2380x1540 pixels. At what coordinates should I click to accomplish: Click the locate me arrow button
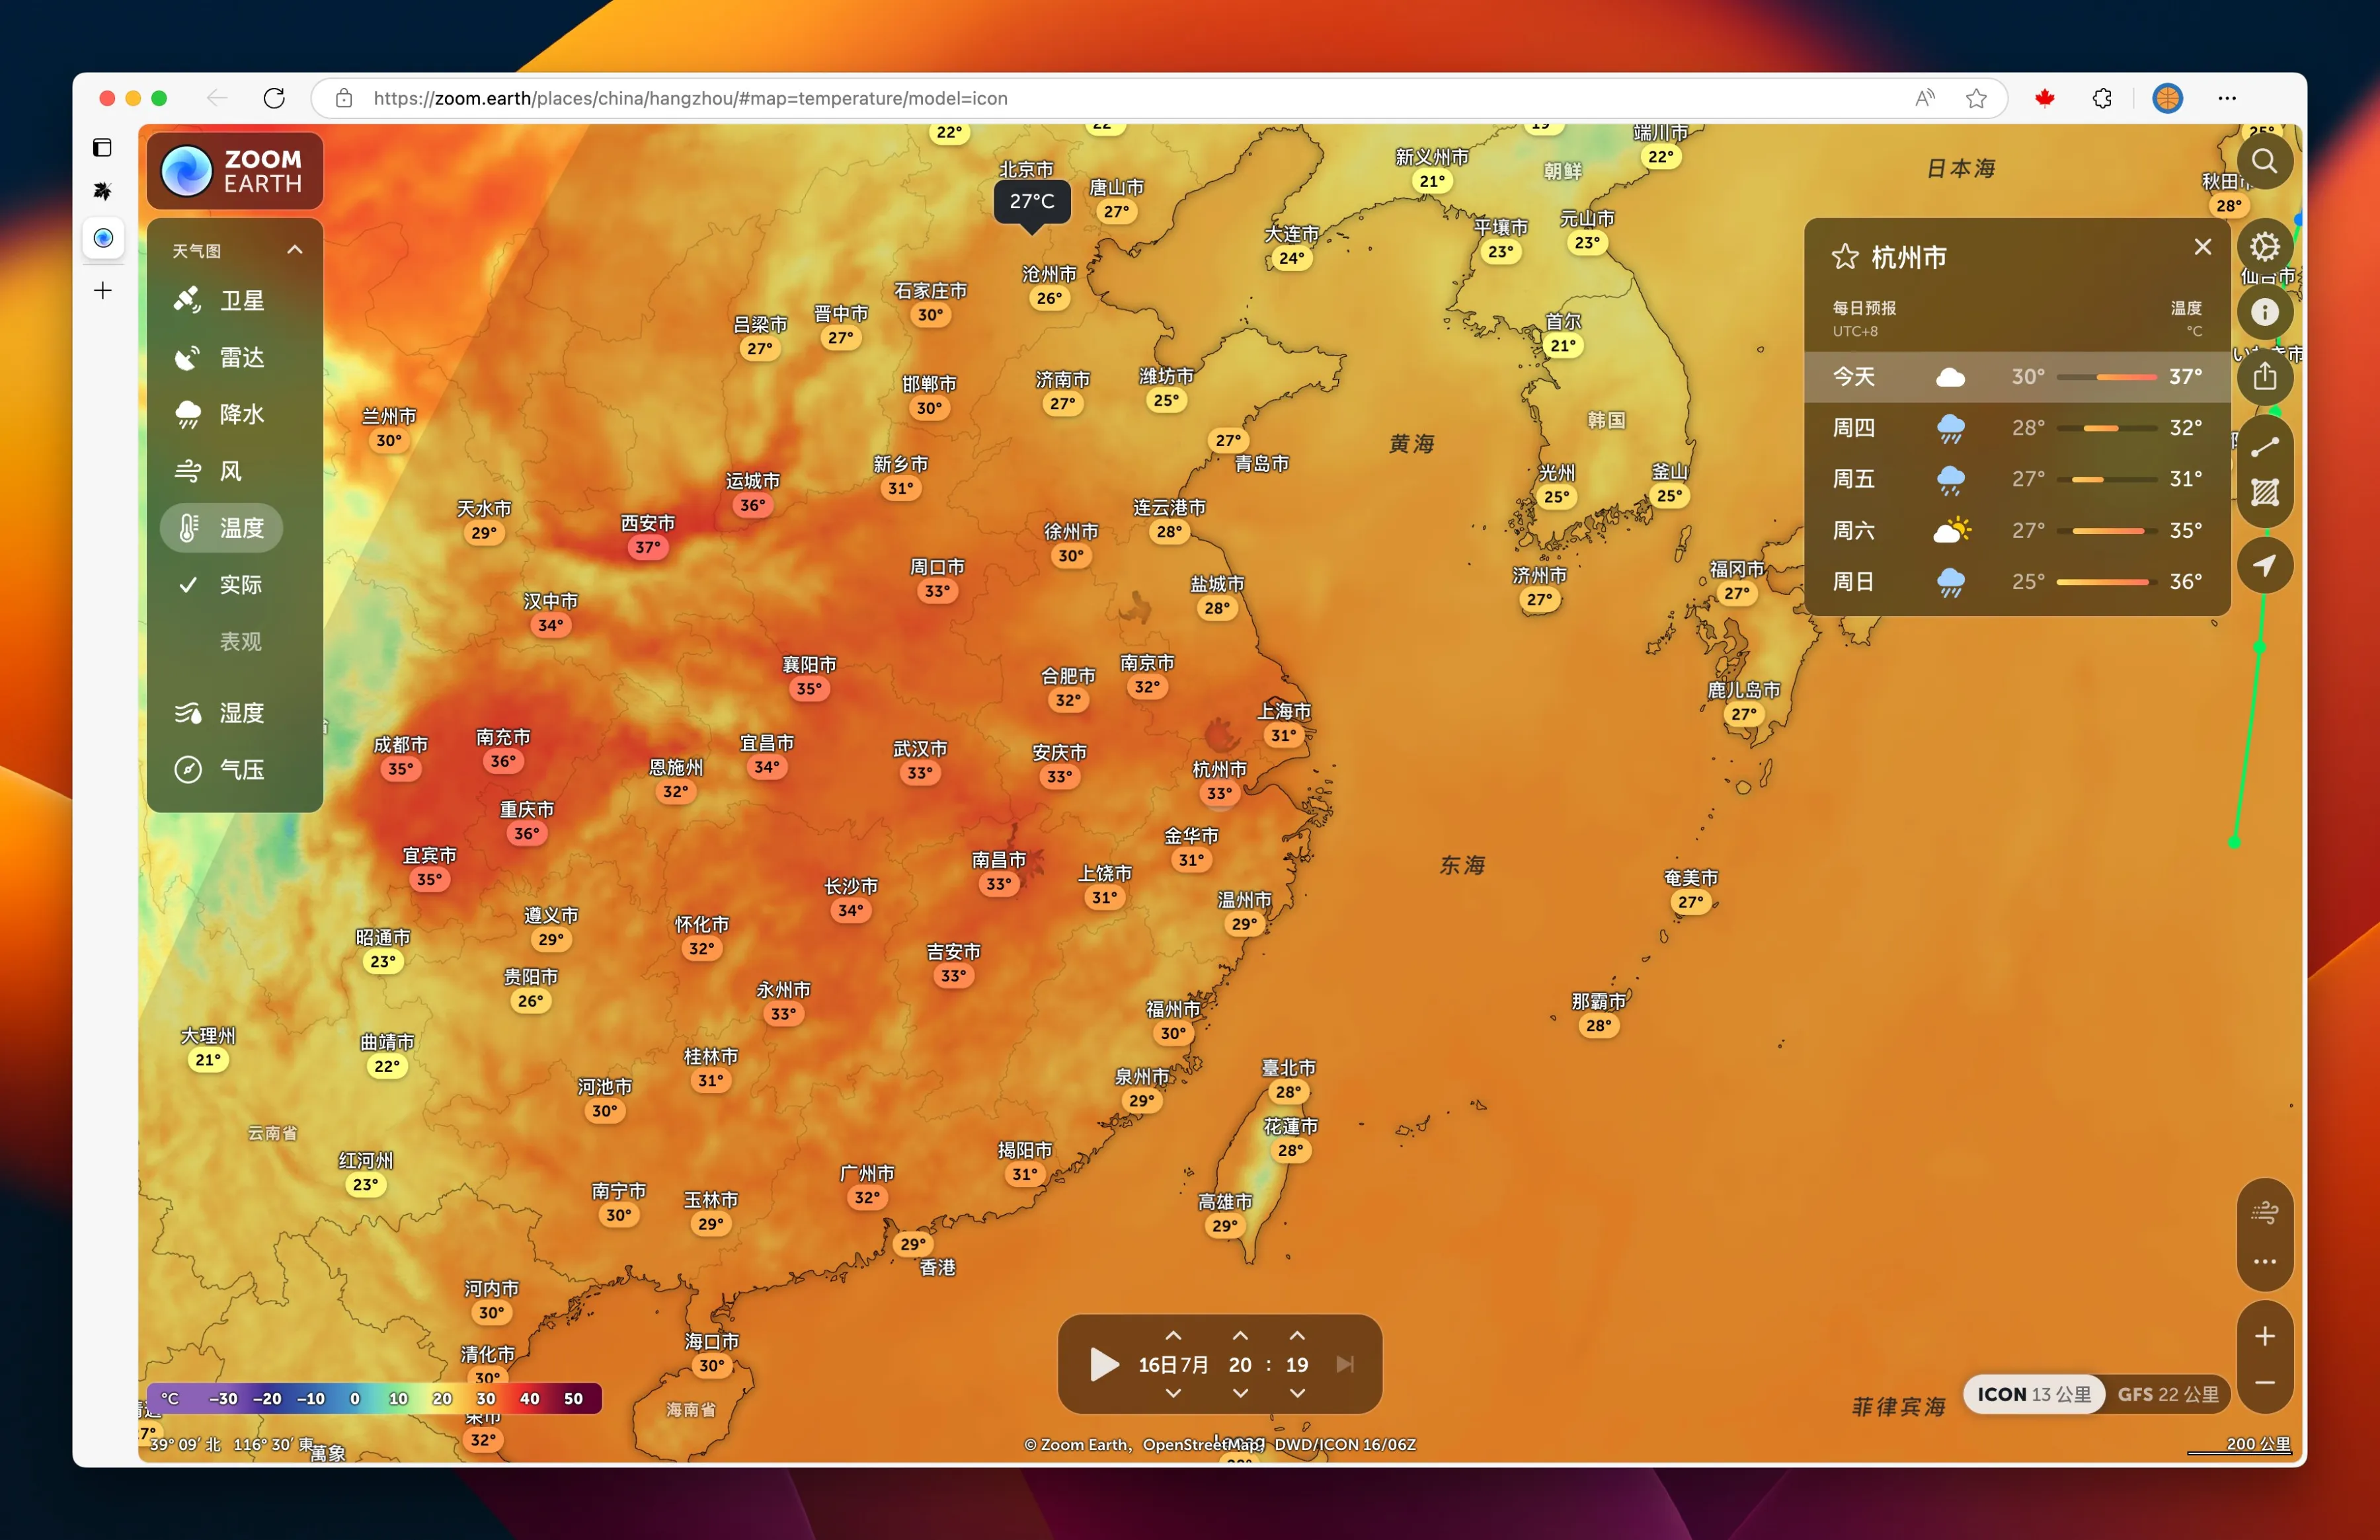[2264, 565]
